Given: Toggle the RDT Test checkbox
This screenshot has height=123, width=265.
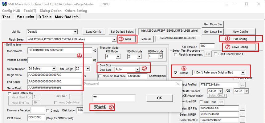Looking at the screenshot, I should [201, 102].
